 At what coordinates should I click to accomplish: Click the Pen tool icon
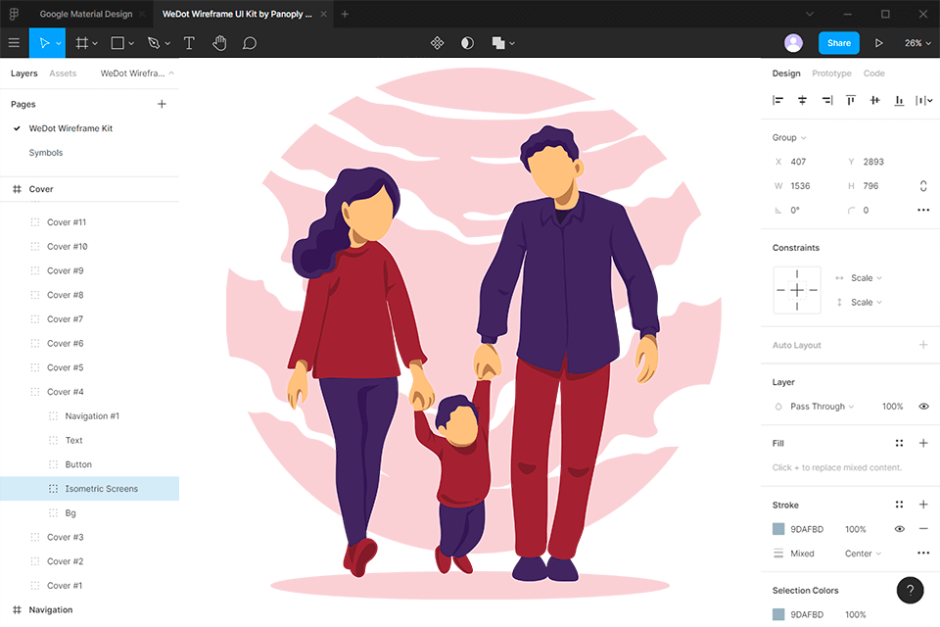point(153,43)
